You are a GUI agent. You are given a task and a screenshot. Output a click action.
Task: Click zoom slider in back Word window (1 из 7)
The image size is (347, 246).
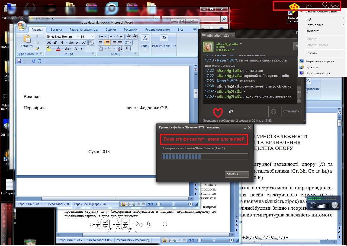point(214,240)
